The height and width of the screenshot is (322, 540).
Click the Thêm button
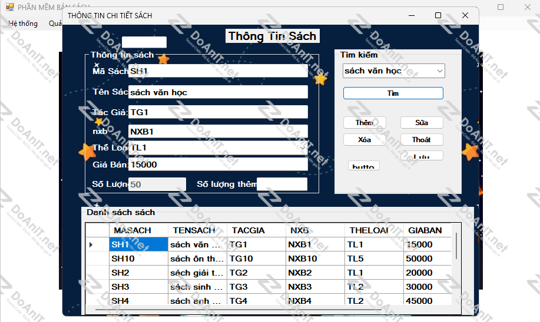365,122
